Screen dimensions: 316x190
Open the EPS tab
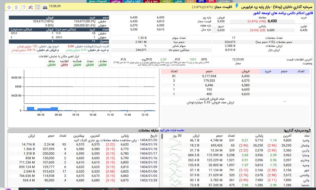click(211, 1)
